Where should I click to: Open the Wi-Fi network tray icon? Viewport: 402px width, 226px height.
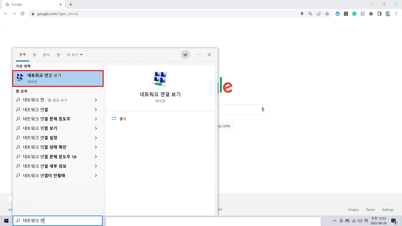354,221
